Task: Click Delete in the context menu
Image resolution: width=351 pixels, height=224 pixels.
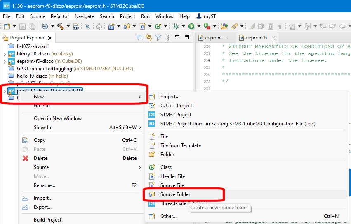Action: pos(82,158)
